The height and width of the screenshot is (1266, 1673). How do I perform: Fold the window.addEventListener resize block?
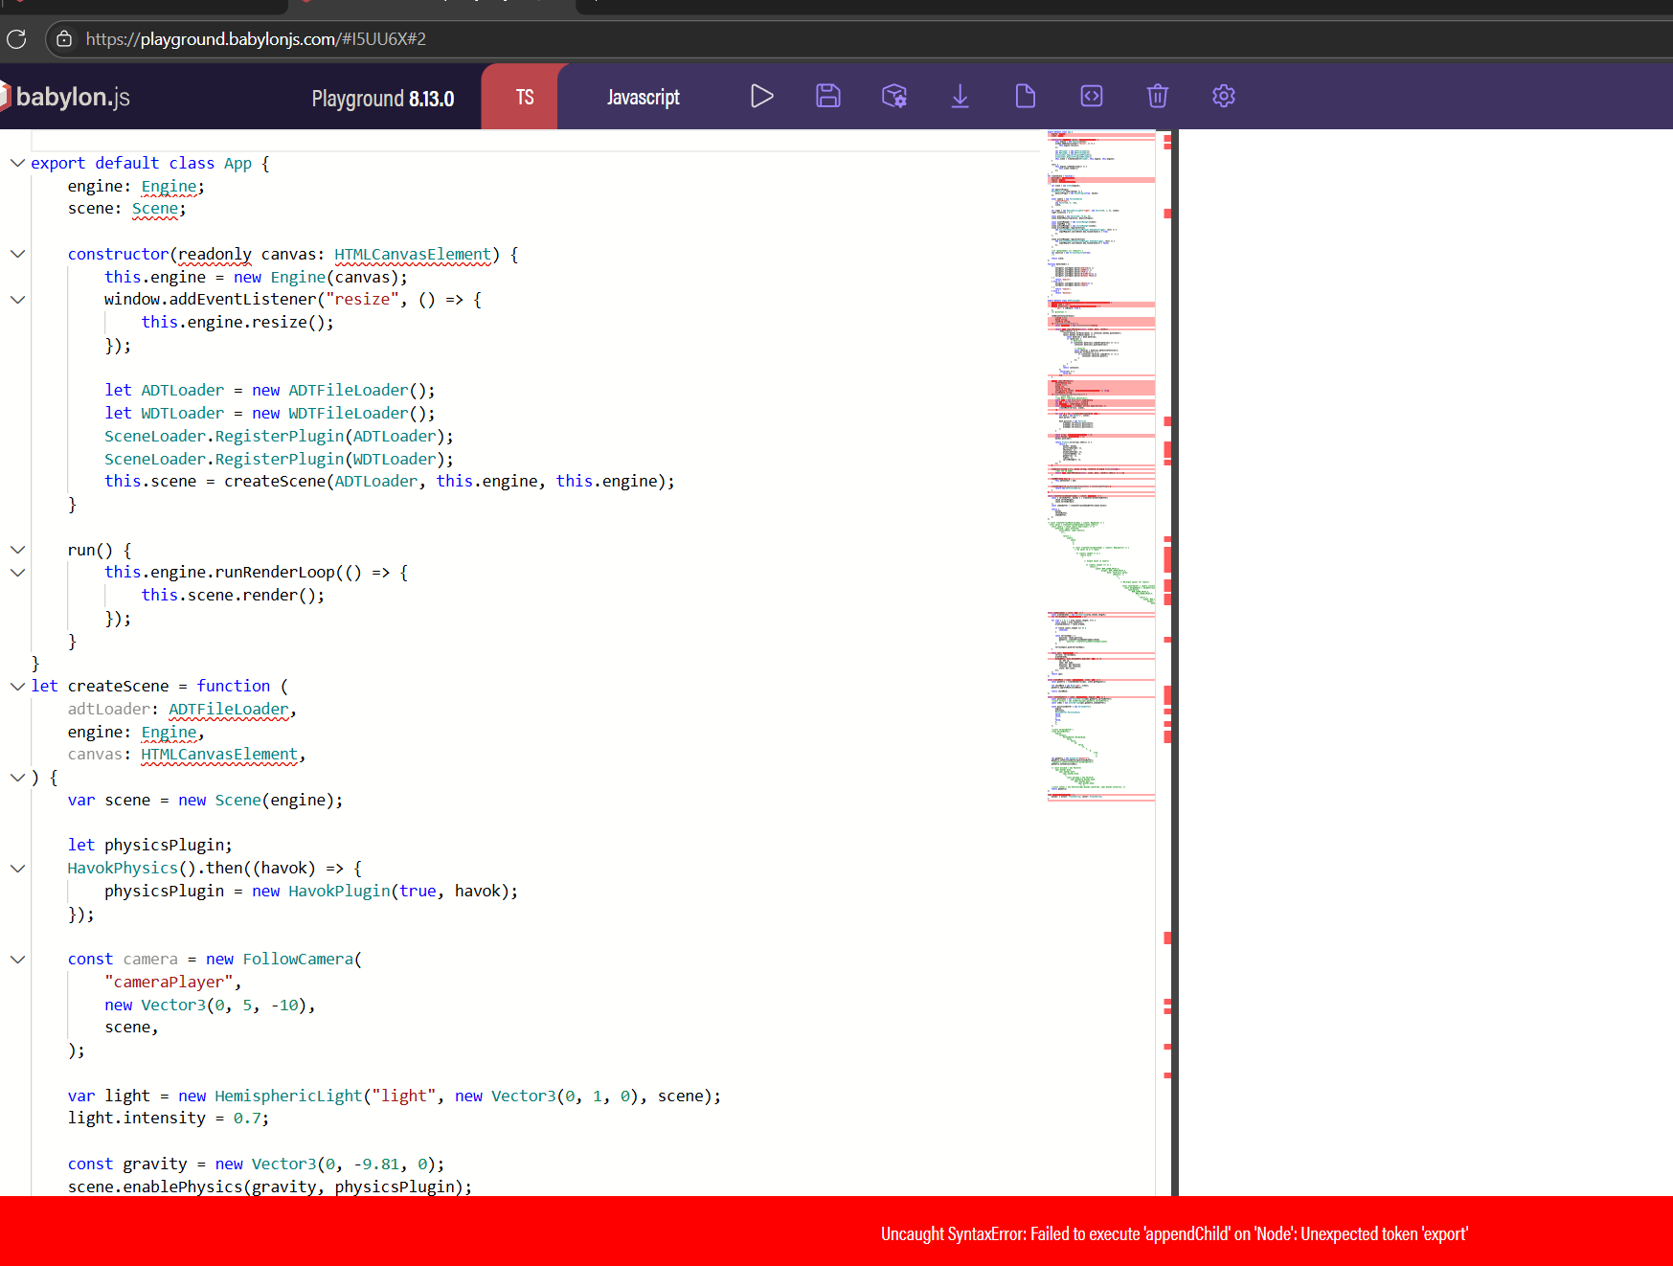[17, 300]
